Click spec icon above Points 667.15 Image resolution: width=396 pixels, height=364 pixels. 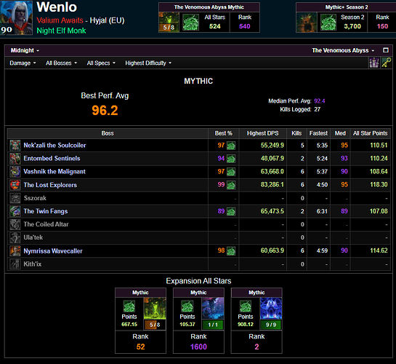point(129,306)
